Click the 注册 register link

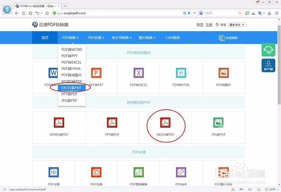[209, 25]
